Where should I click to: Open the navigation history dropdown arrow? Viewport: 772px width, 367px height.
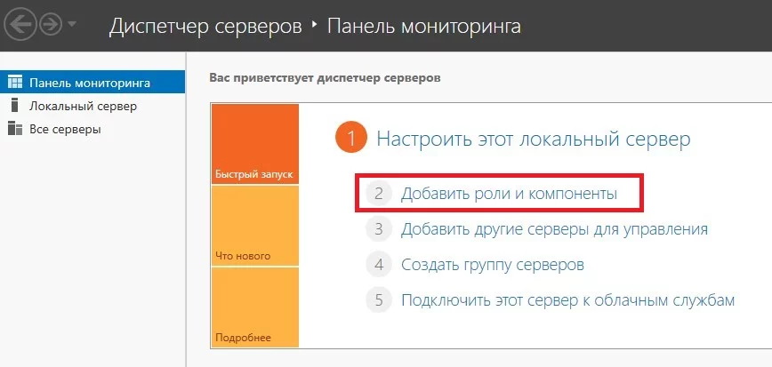point(72,24)
